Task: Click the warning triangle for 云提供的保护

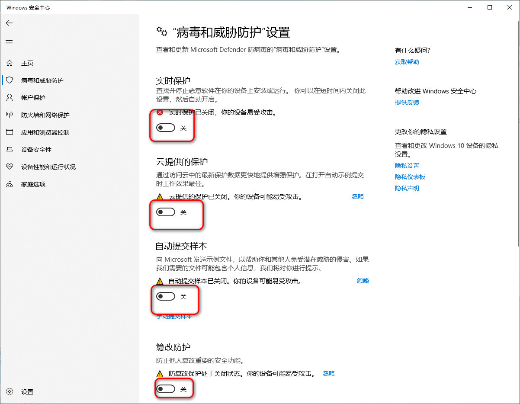Action: click(x=160, y=197)
